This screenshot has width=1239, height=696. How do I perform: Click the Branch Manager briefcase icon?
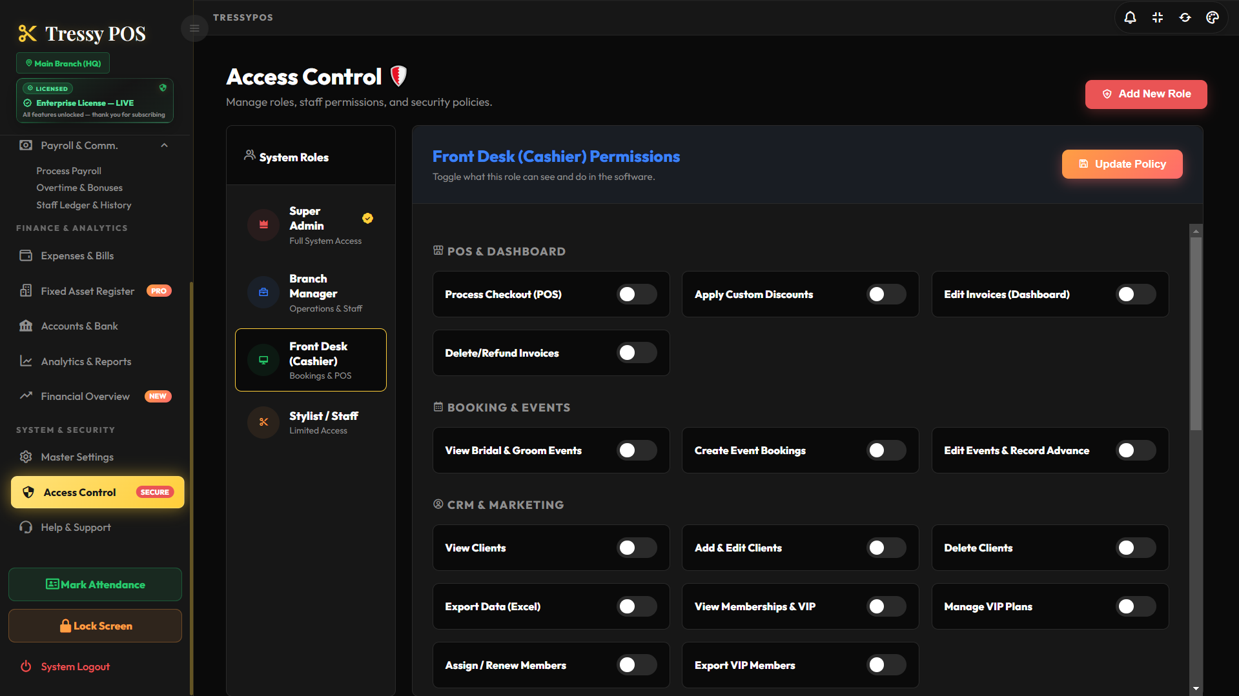[x=263, y=292]
